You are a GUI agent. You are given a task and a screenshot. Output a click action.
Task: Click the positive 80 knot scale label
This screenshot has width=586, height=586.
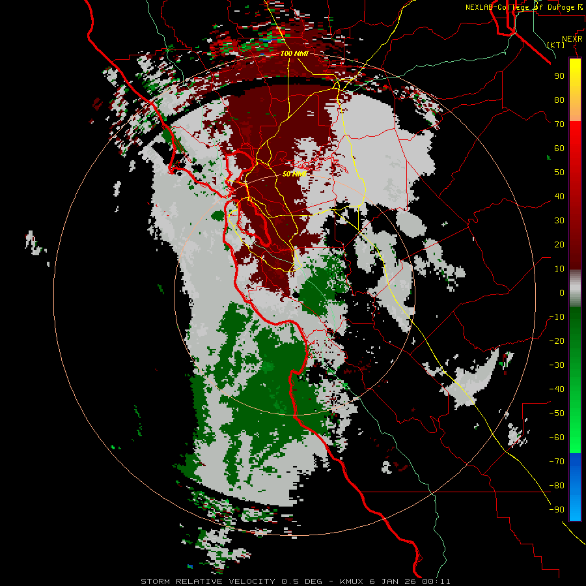559,100
